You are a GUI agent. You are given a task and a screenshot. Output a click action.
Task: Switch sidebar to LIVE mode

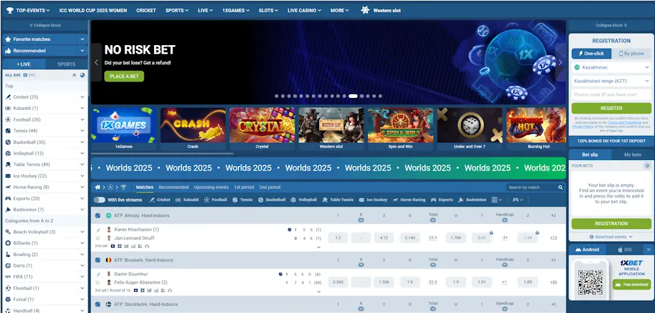click(x=24, y=64)
